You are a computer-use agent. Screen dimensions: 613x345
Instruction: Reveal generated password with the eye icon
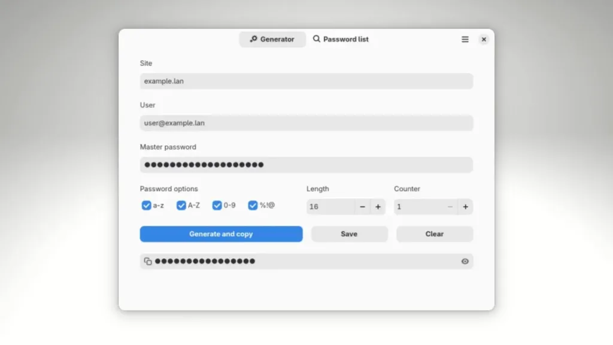coord(465,261)
